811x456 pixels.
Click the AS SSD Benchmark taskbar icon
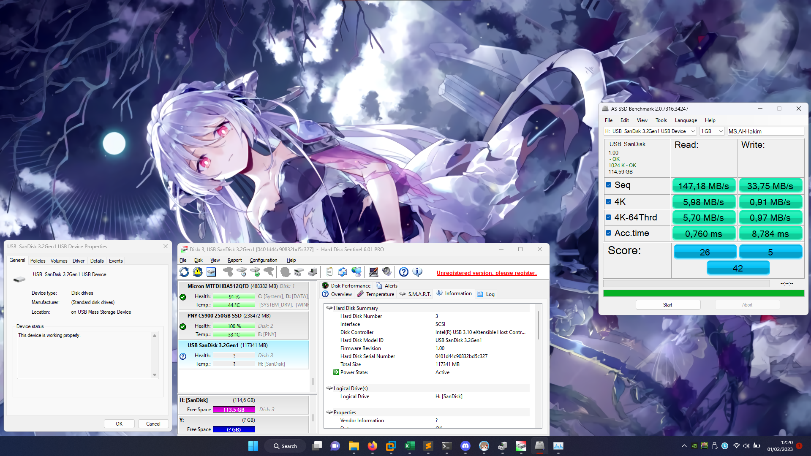pyautogui.click(x=540, y=446)
